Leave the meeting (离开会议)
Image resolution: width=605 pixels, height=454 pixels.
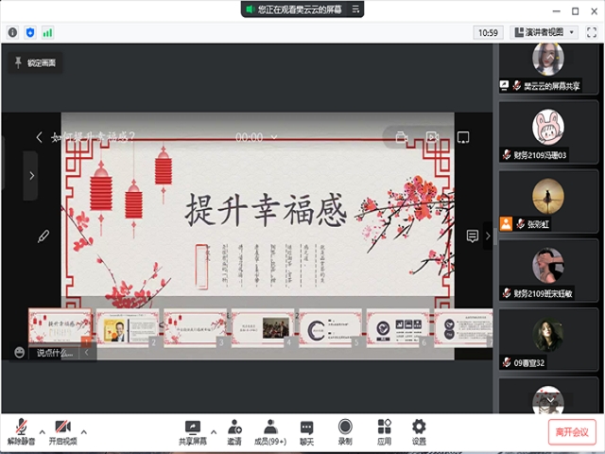click(572, 432)
